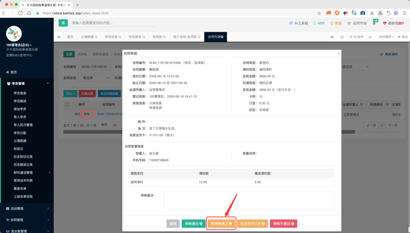Click the 批量延期 button
This screenshot has height=233, width=410.
87,94
